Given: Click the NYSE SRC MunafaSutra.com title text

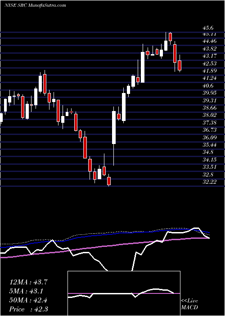Looking at the screenshot, I should pyautogui.click(x=35, y=5).
